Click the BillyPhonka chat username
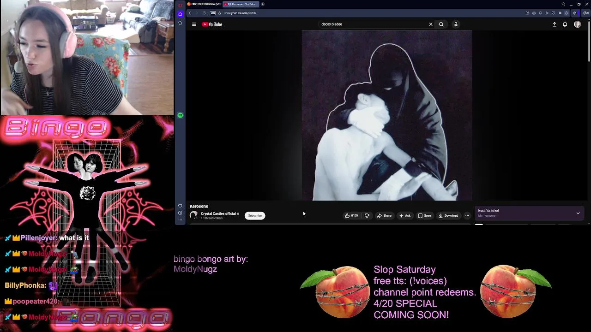Image resolution: width=591 pixels, height=332 pixels. pos(25,285)
